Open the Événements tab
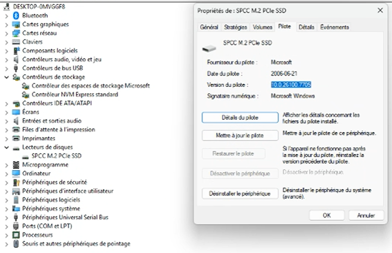This screenshot has height=253, width=392. (334, 27)
